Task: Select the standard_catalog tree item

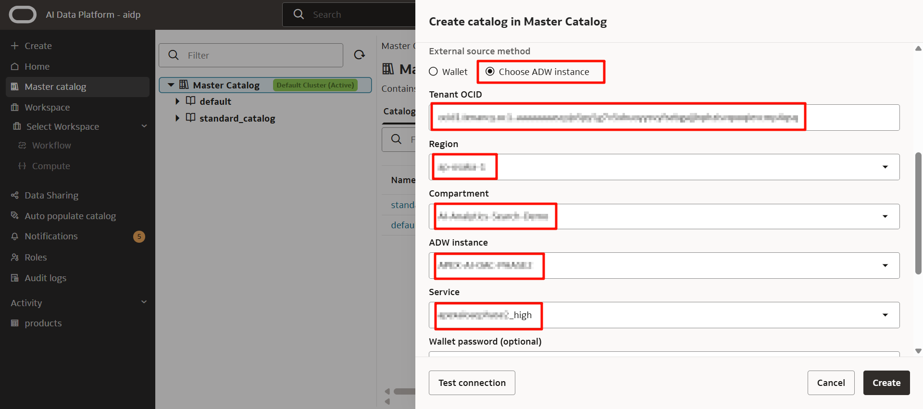Action: pyautogui.click(x=237, y=118)
